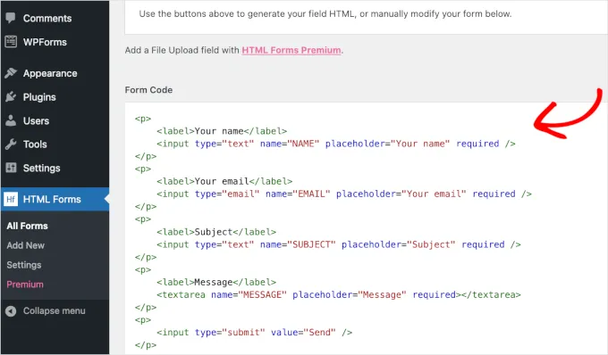The width and height of the screenshot is (608, 355).
Task: Collapse the admin sidebar menu
Action: pos(55,311)
